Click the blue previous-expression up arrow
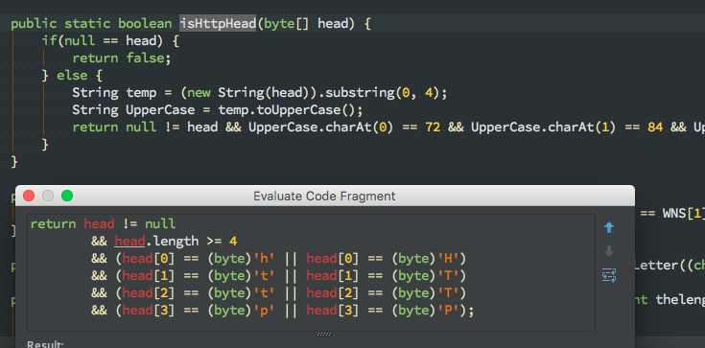The image size is (705, 348). [x=609, y=228]
